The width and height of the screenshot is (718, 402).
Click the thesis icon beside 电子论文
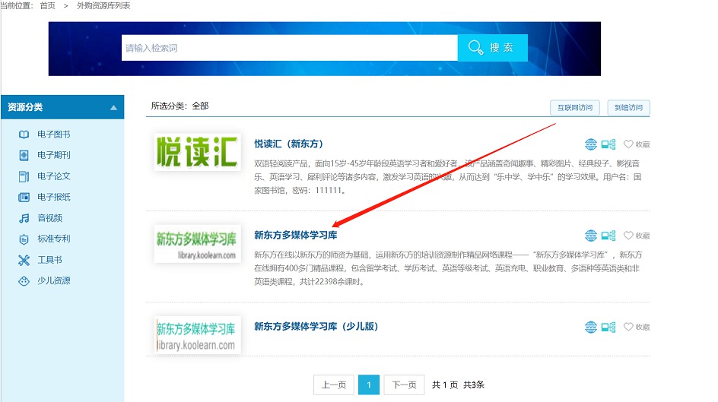pos(24,176)
